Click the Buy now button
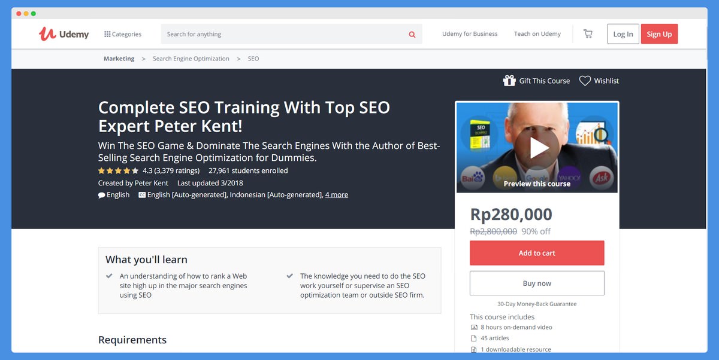This screenshot has width=719, height=360. coord(537,283)
